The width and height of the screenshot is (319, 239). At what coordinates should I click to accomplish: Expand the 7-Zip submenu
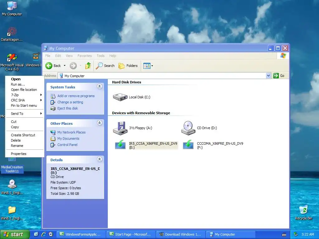coord(24,95)
